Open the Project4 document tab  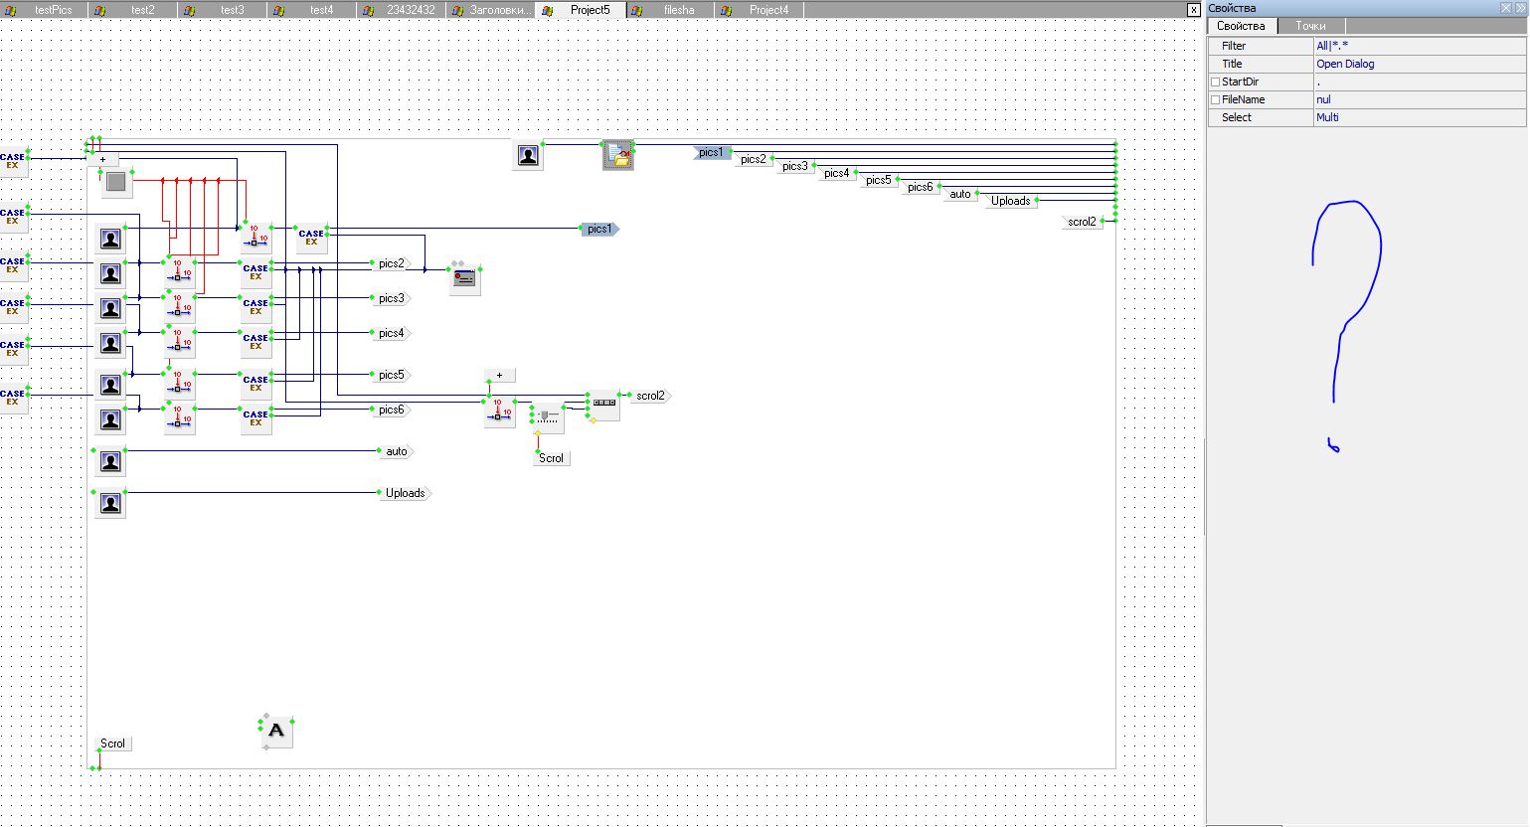[x=768, y=10]
